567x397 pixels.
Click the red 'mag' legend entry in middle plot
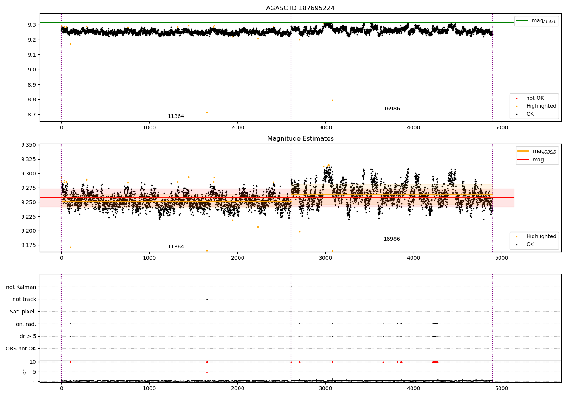538,160
